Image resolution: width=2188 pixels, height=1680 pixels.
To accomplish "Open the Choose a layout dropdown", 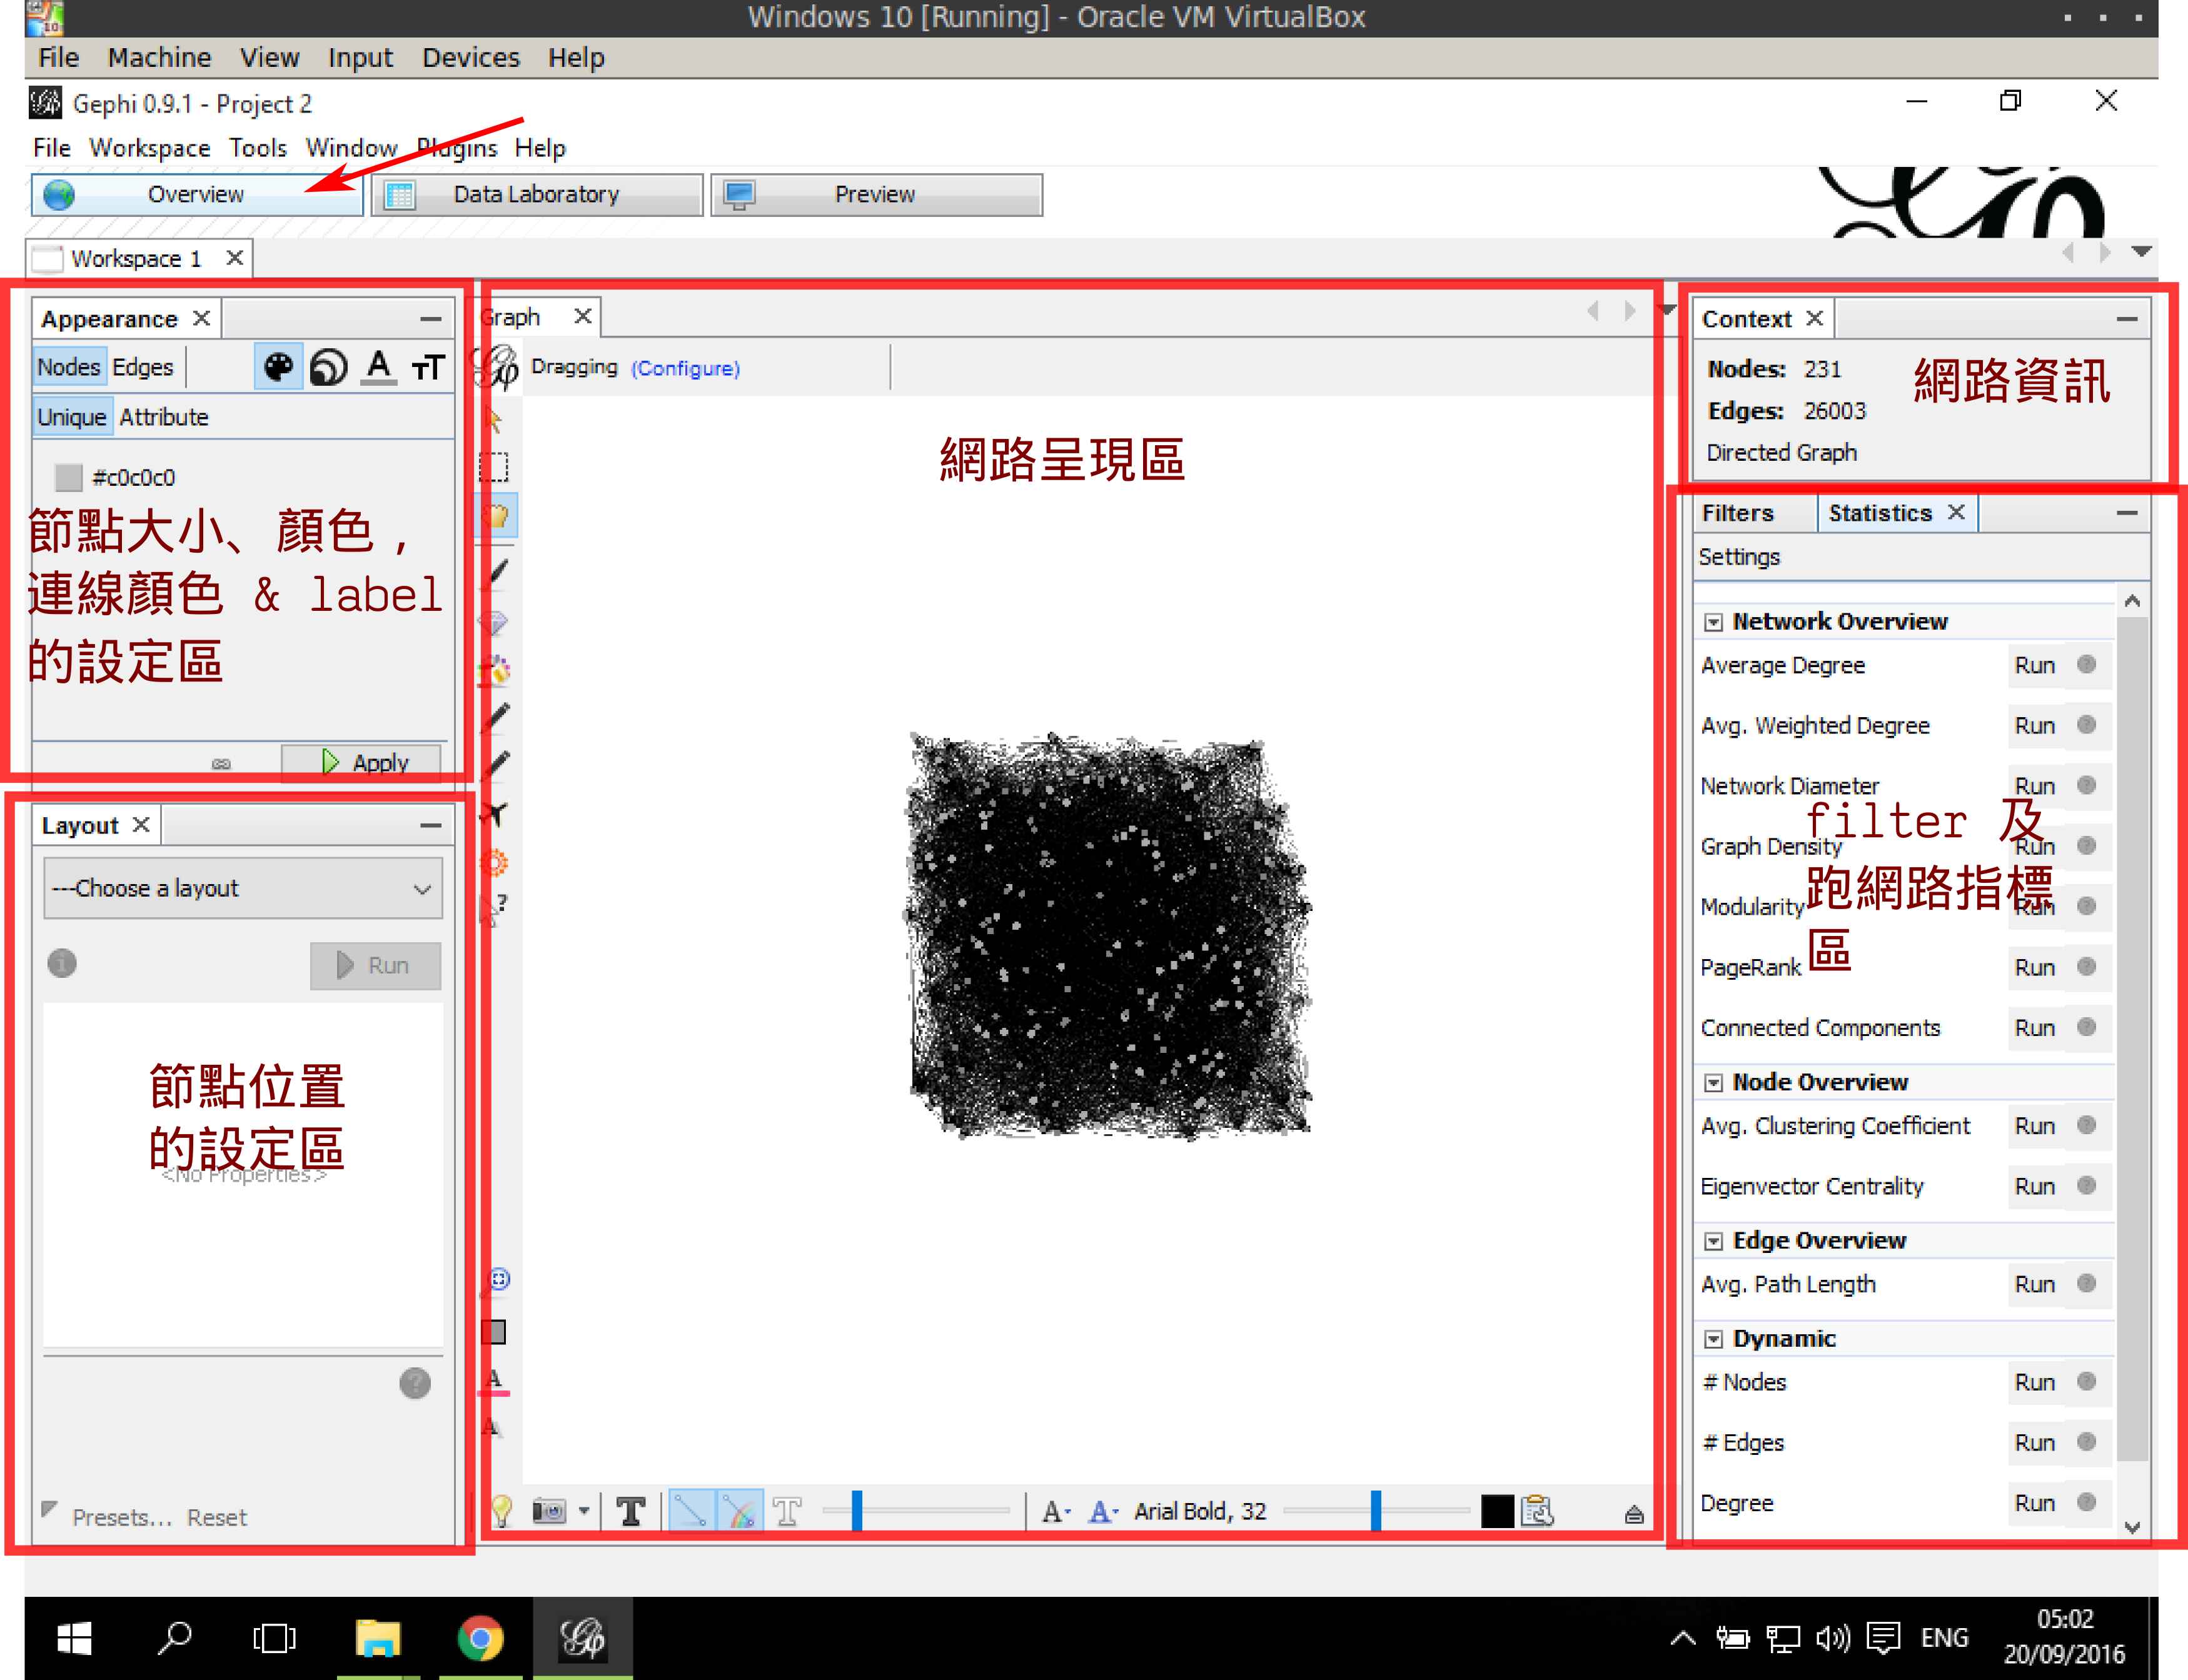I will (243, 888).
